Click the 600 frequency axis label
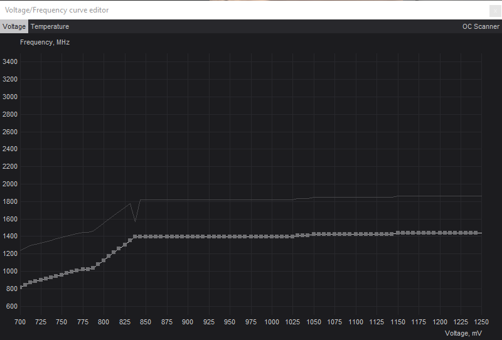 pyautogui.click(x=11, y=306)
